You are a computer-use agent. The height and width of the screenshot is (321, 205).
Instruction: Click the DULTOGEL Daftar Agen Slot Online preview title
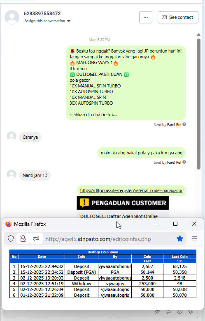point(119,216)
